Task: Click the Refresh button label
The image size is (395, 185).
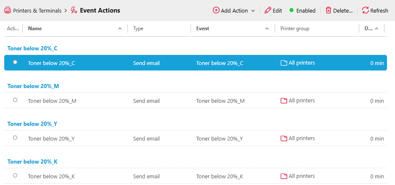Action: 379,10
